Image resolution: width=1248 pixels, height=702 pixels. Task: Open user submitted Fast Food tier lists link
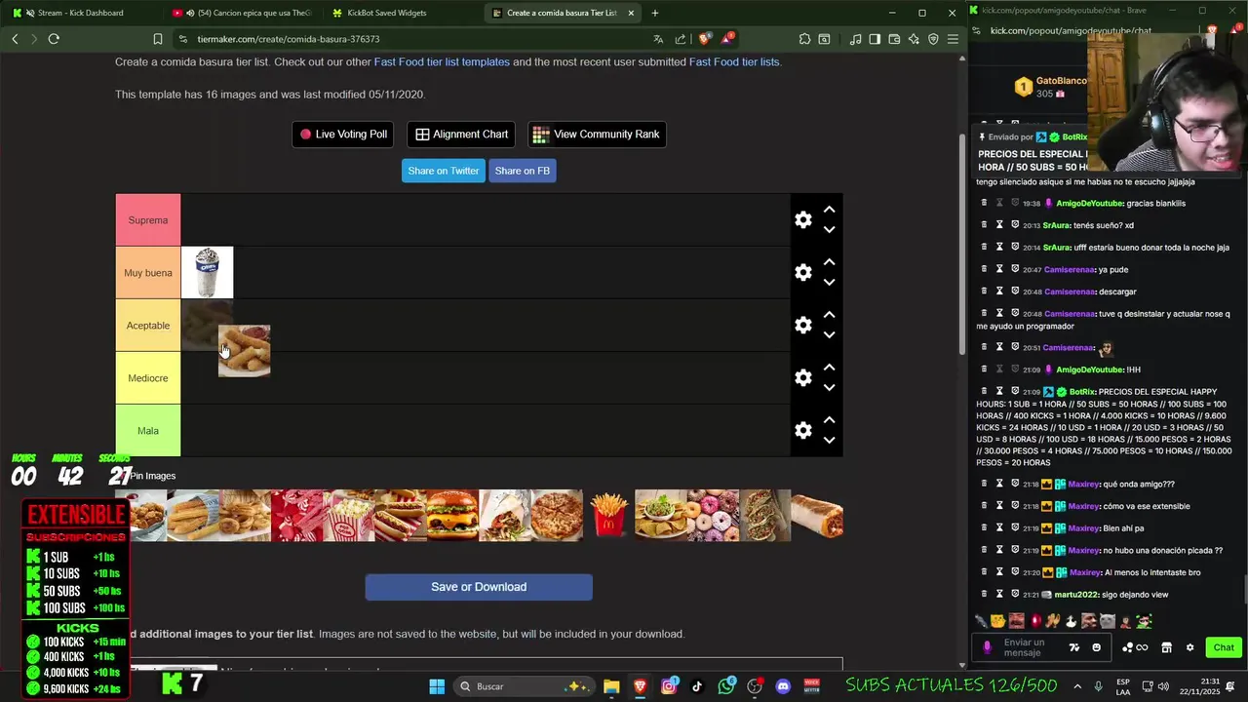734,61
